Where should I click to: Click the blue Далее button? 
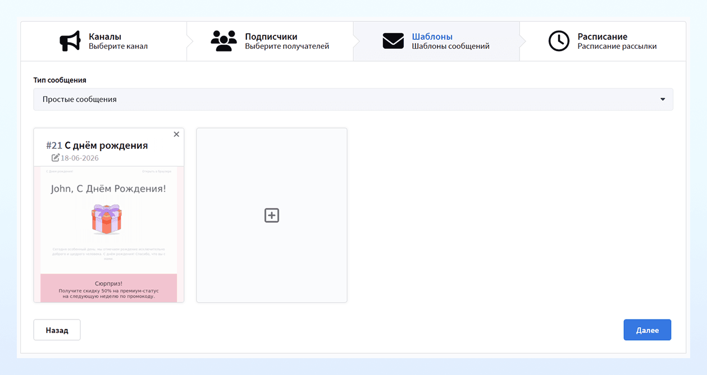(x=647, y=330)
